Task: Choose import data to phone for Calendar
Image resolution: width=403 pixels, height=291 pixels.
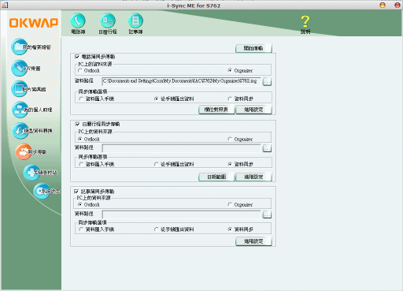Action: (x=81, y=164)
